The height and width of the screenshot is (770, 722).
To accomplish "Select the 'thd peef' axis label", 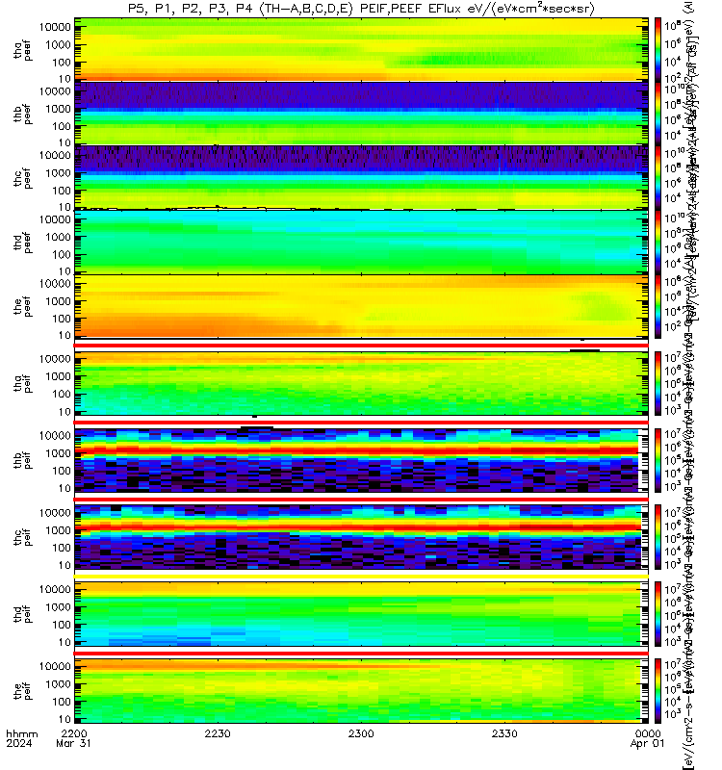I will [22, 243].
